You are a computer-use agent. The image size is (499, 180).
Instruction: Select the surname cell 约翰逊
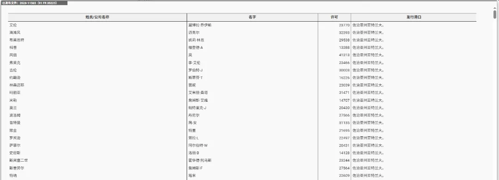(15, 78)
